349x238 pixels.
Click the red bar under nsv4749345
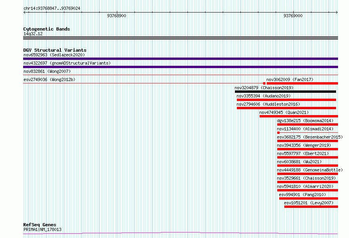[299, 116]
